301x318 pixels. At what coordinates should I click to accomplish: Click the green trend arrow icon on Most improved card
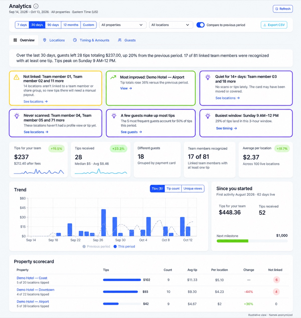[113, 77]
